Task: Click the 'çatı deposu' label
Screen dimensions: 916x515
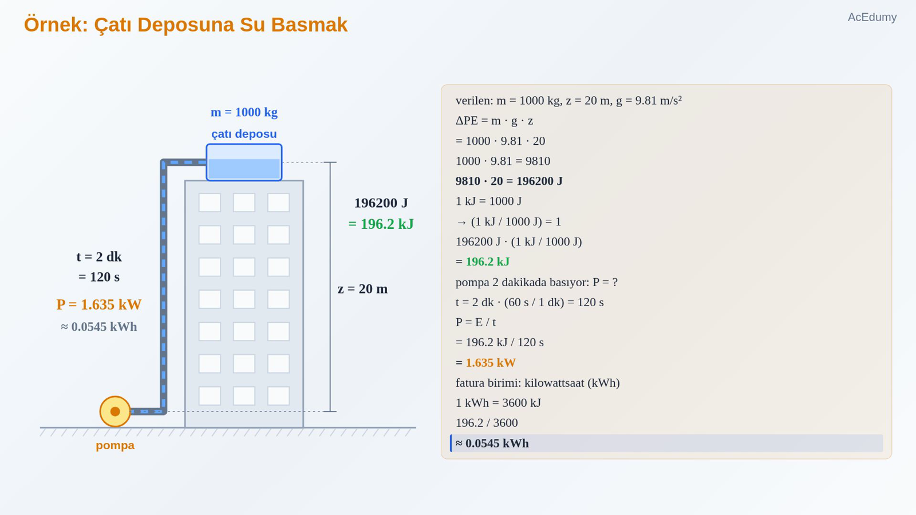Action: coord(244,134)
